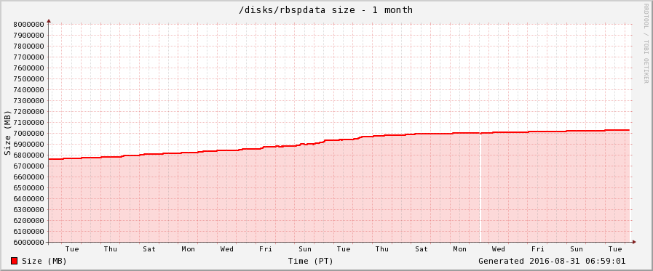Click the X-axis right arrow tip
The height and width of the screenshot is (271, 653).
634,242
